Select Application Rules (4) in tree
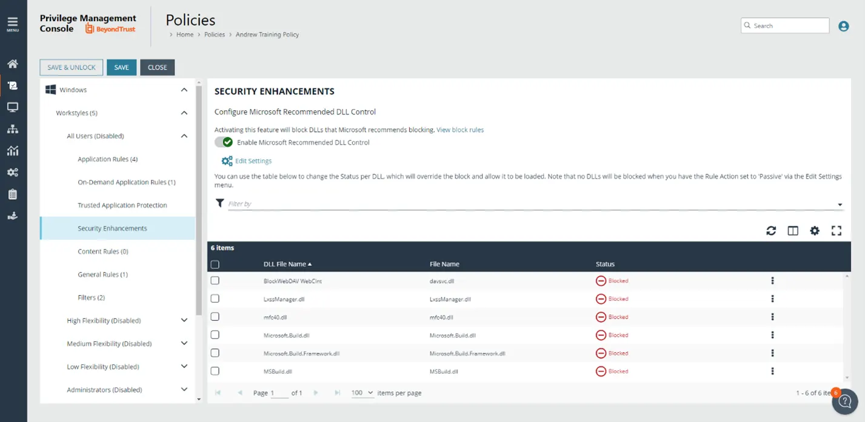Screen dimensions: 865x422 pyautogui.click(x=108, y=159)
